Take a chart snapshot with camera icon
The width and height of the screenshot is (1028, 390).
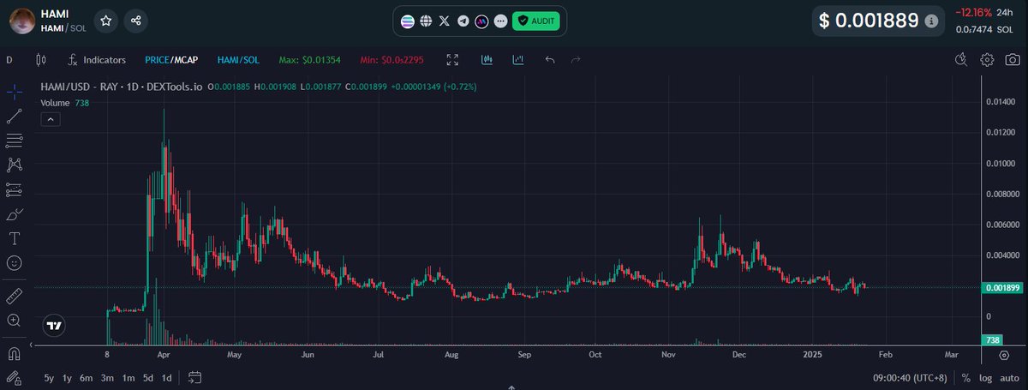1013,60
